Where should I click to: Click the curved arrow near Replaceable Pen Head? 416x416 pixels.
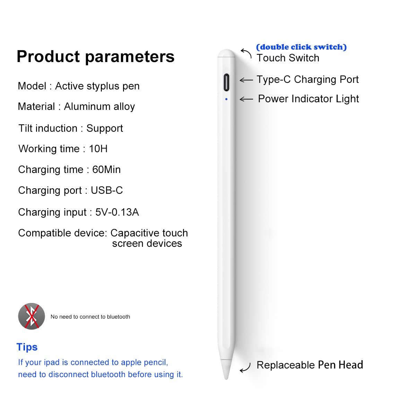point(245,367)
